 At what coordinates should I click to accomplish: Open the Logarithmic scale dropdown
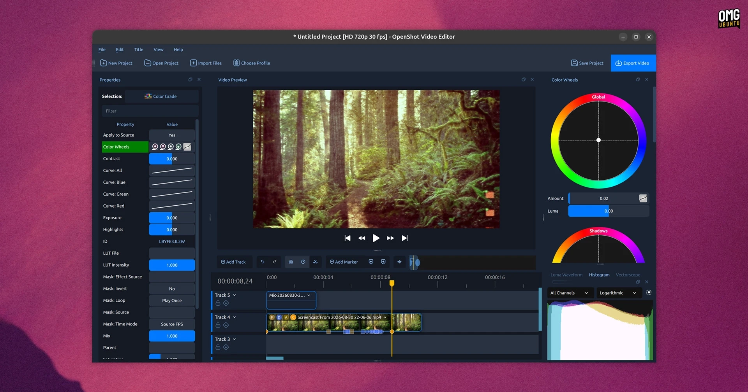pos(619,293)
